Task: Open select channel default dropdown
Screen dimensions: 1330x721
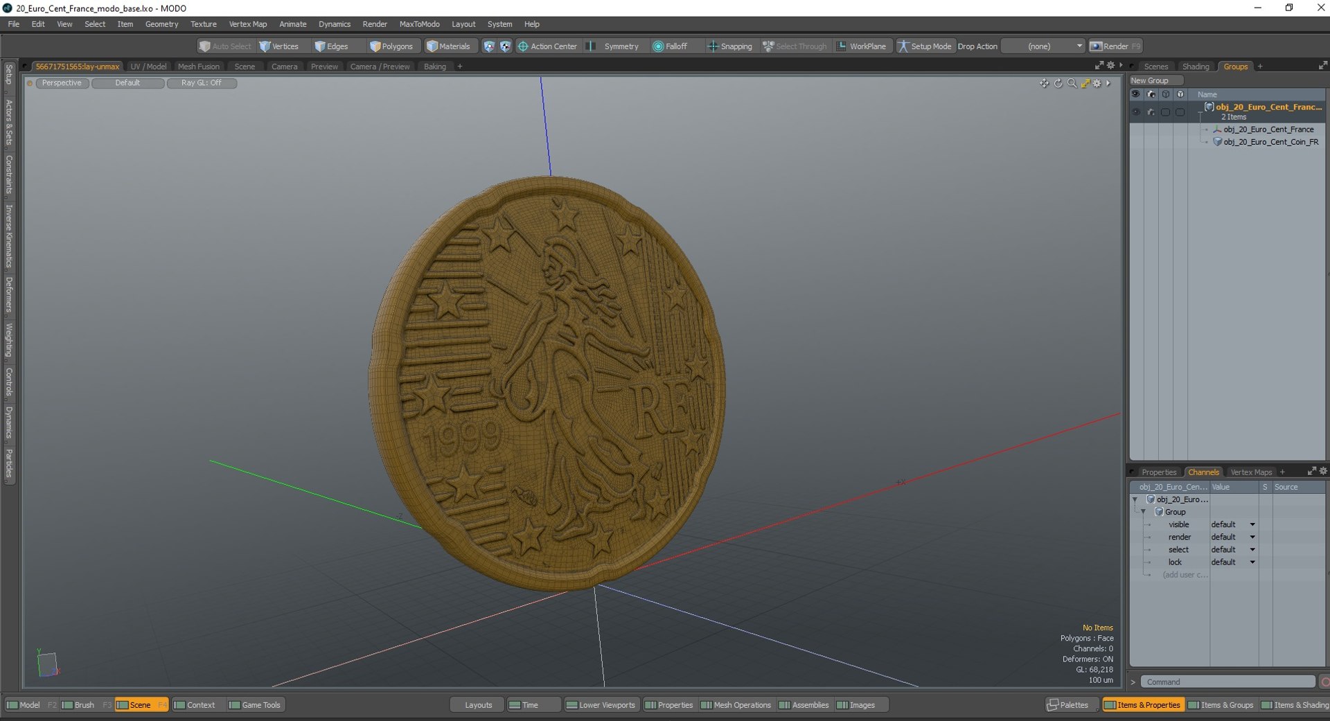Action: [1233, 549]
